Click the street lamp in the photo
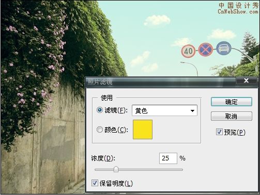 point(190,69)
